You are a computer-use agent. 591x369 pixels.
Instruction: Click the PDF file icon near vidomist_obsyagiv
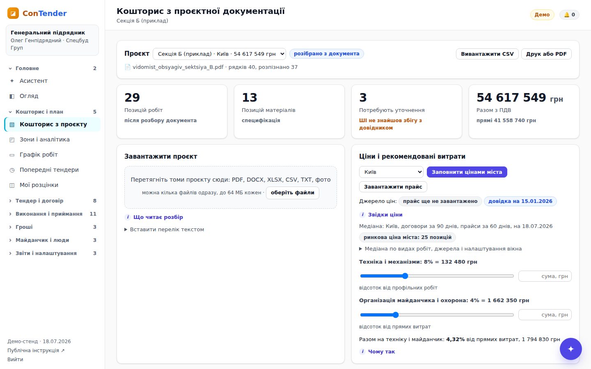128,67
